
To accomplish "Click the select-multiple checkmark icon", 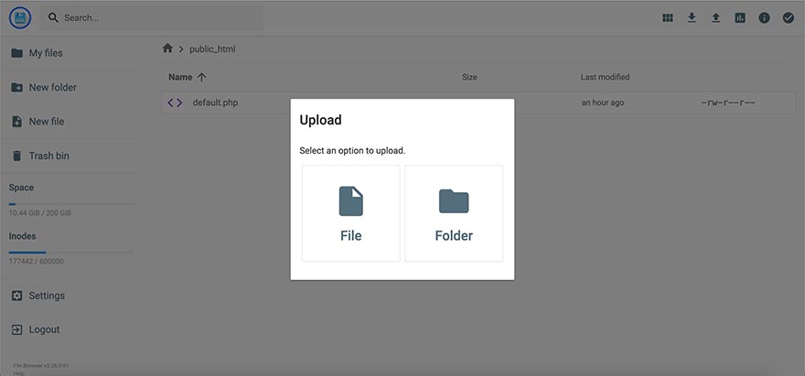I will [788, 18].
